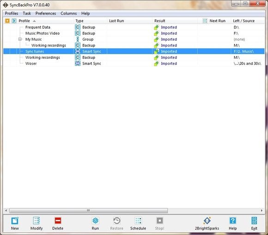Click the red Delete icon
268x235 pixels.
pos(58,221)
